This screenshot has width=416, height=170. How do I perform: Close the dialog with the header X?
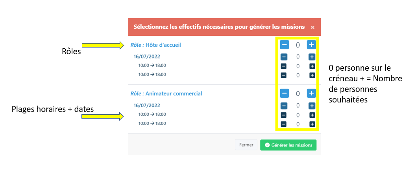[312, 27]
